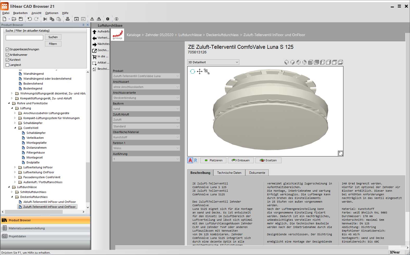This screenshot has height=255, width=410.
Task: Activate the zoom window tool in the viewer
Action: point(207,71)
